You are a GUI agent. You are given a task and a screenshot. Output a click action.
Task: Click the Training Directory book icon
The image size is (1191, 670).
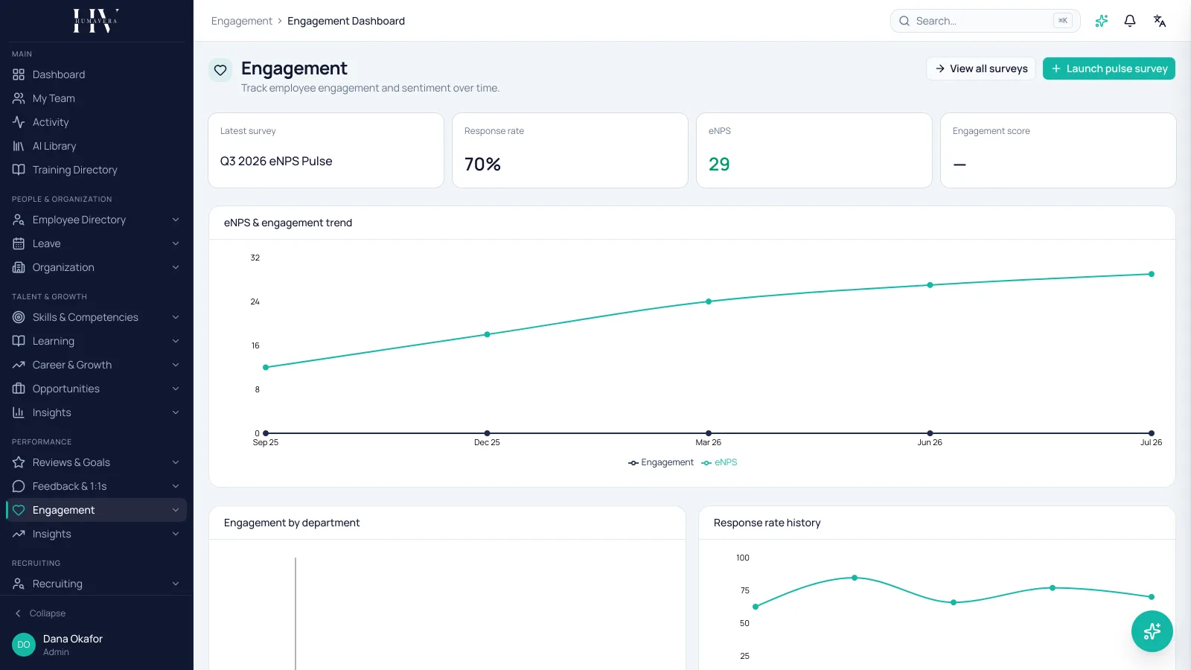tap(19, 170)
